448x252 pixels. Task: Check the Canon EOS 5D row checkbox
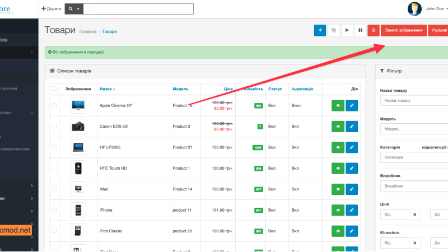pyautogui.click(x=54, y=126)
